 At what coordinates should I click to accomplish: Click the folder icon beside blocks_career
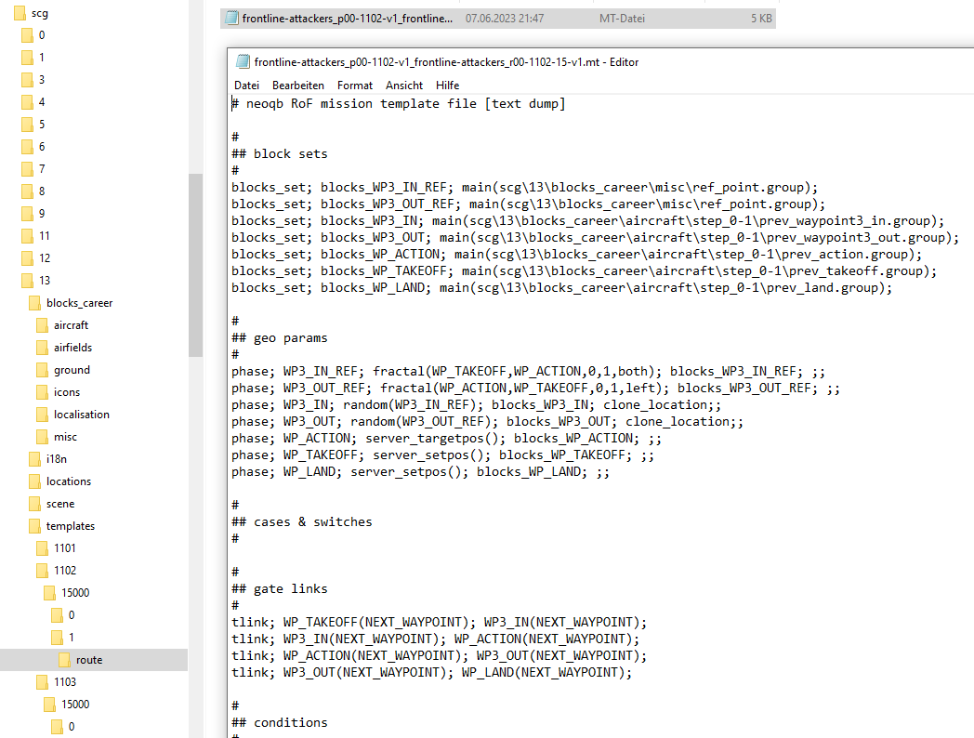tap(34, 303)
